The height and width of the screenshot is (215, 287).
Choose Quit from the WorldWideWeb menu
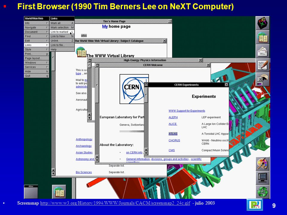pyautogui.click(x=36, y=76)
